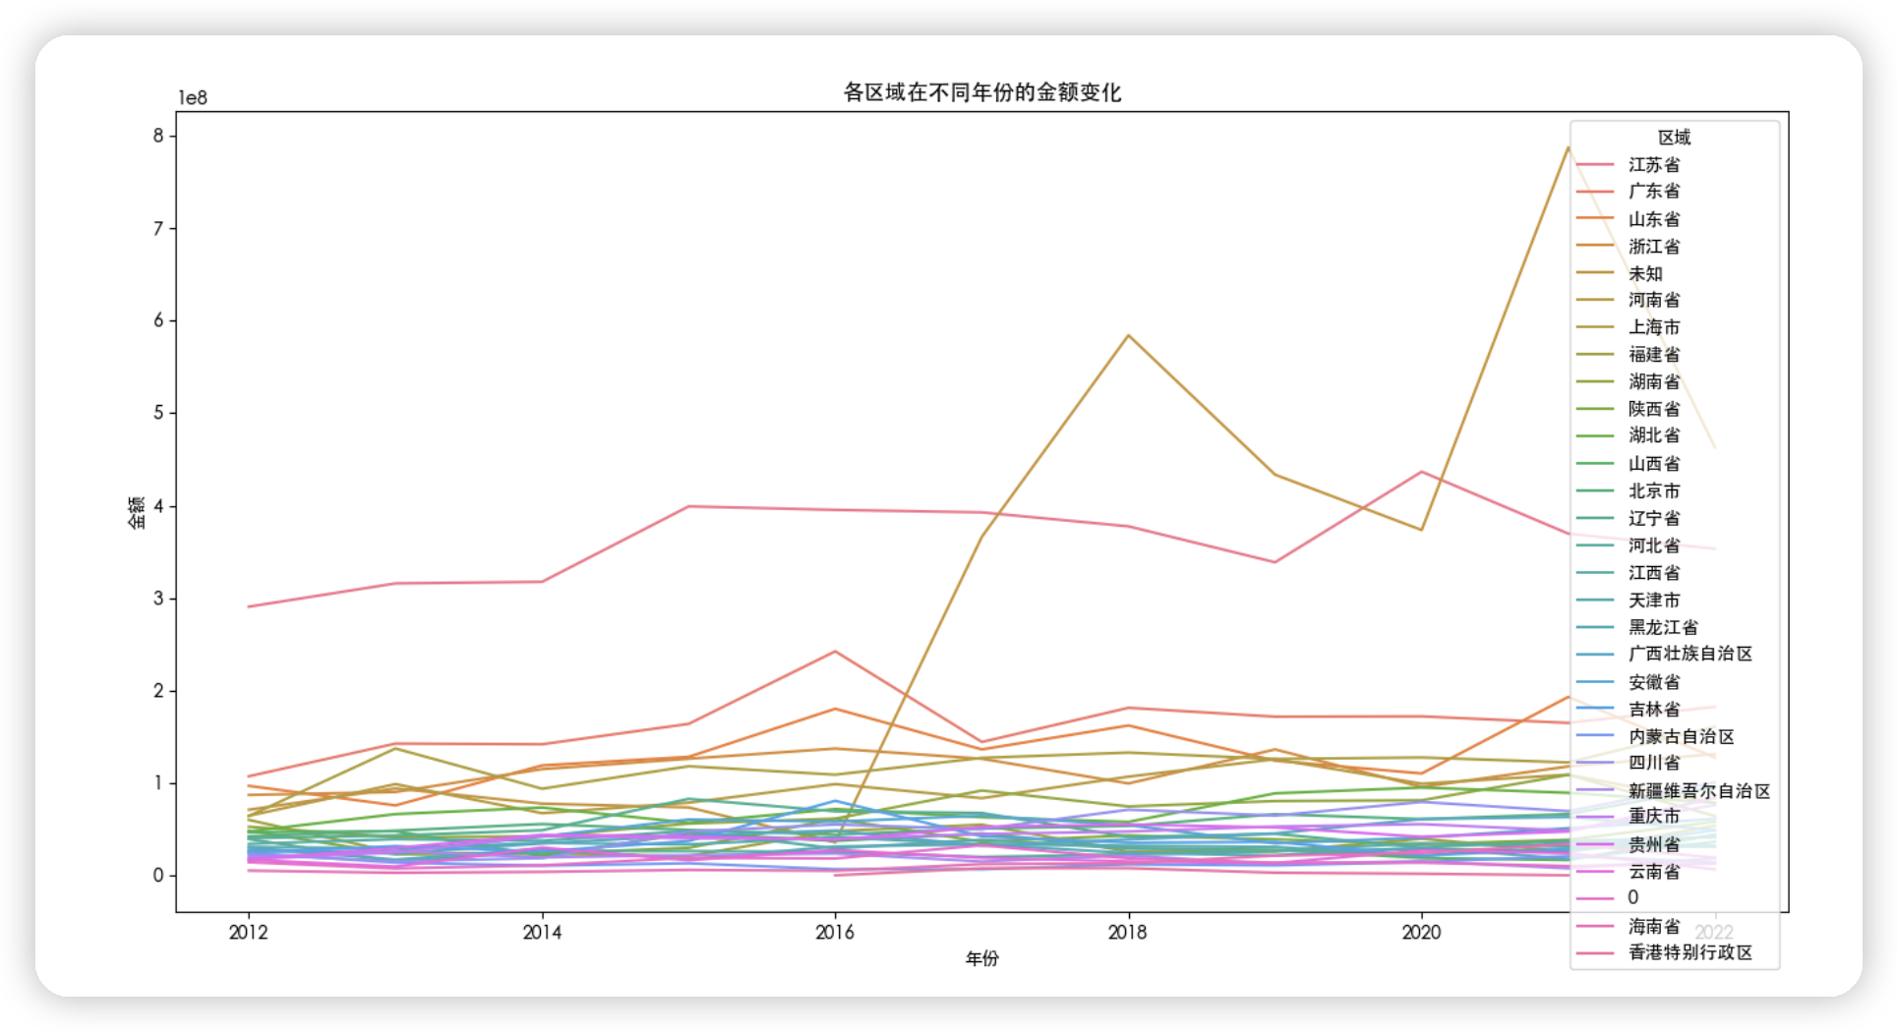
Task: Click y-axis tick label 5
Action: [x=158, y=413]
